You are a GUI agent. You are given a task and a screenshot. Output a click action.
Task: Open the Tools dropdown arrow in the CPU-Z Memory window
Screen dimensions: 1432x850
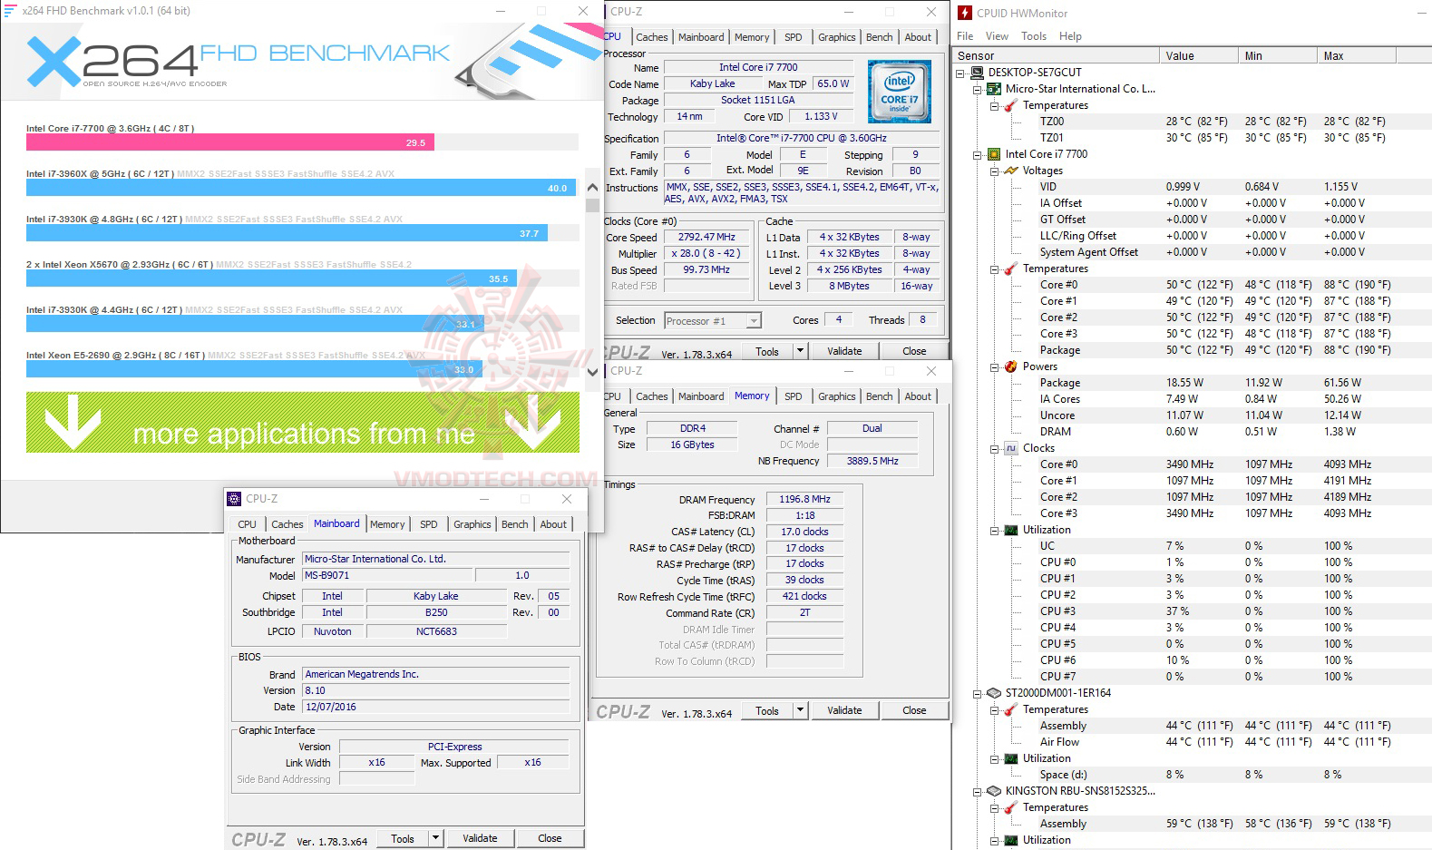click(x=801, y=710)
